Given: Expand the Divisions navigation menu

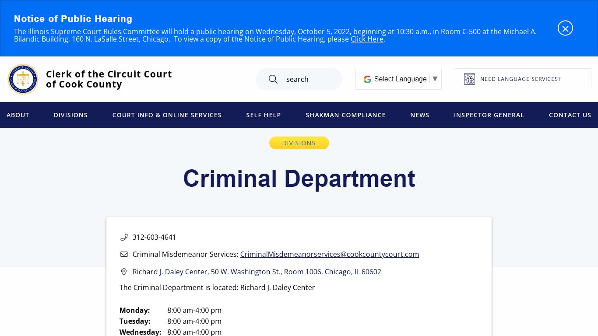Looking at the screenshot, I should pyautogui.click(x=70, y=115).
